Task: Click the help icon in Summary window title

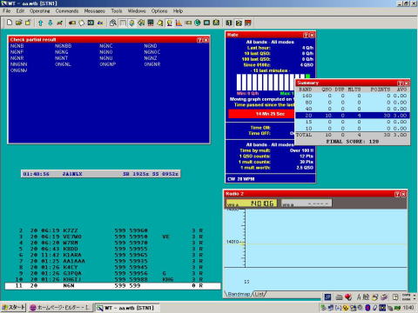Action: 401,83
